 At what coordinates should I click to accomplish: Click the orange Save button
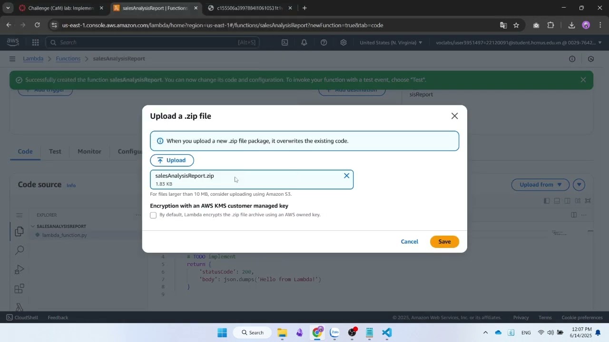tap(444, 242)
